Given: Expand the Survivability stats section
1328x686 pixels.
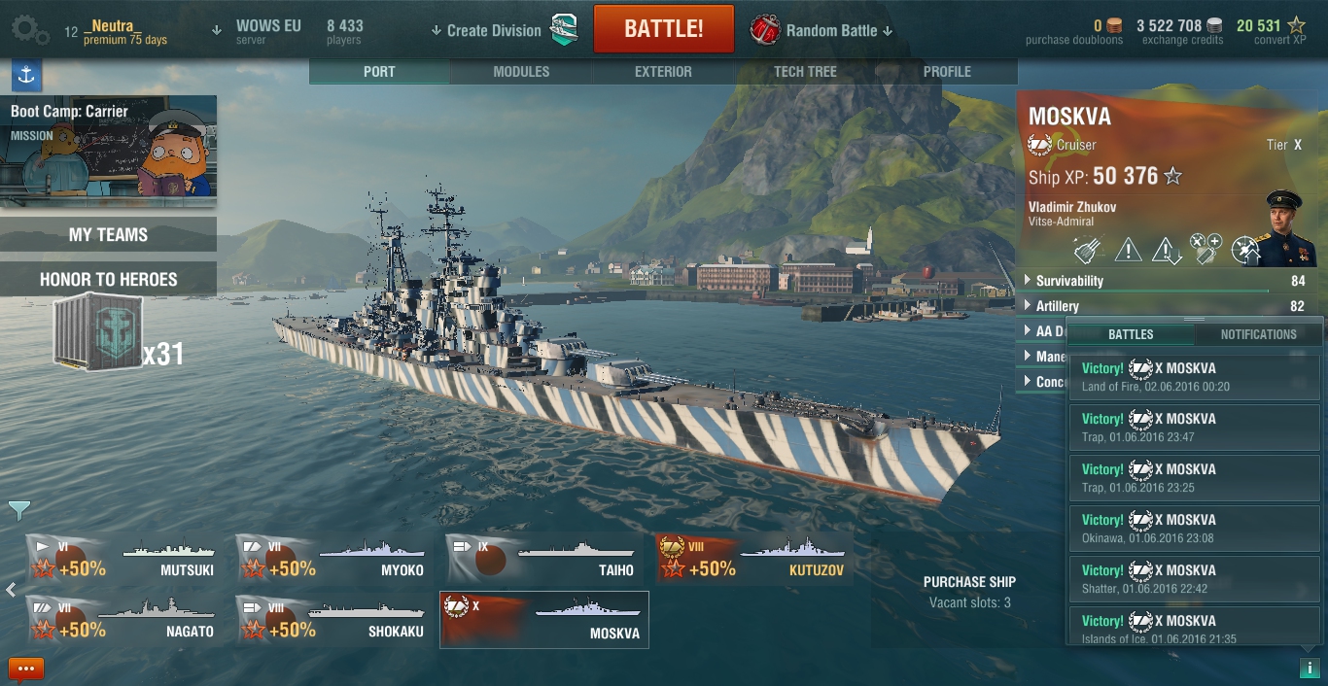Looking at the screenshot, I should click(x=1165, y=281).
